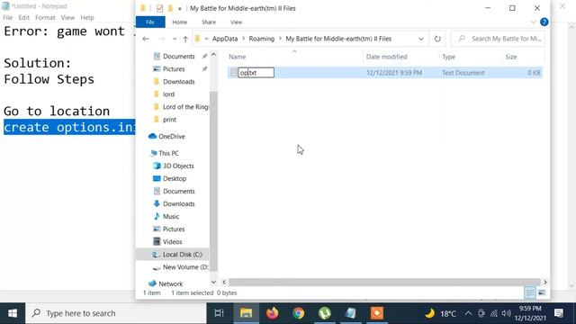This screenshot has height=324, width=576.
Task: Click the Text Document type cell
Action: [463, 73]
